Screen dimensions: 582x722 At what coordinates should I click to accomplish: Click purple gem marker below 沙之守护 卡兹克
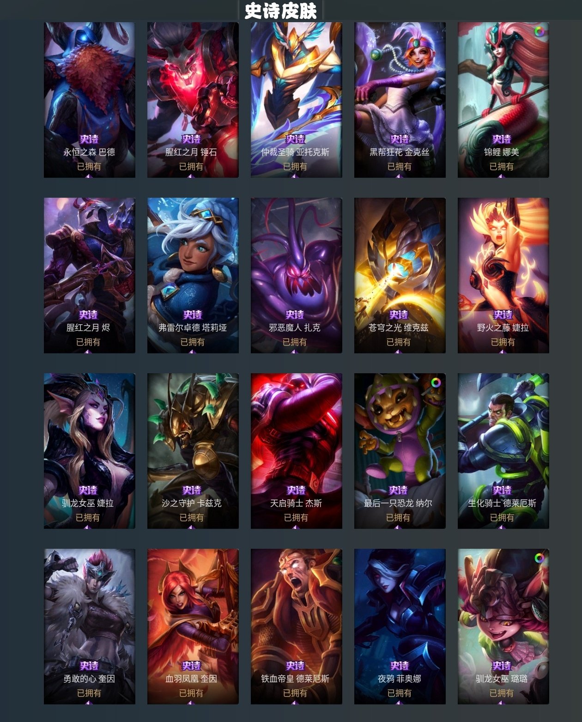pos(191,527)
